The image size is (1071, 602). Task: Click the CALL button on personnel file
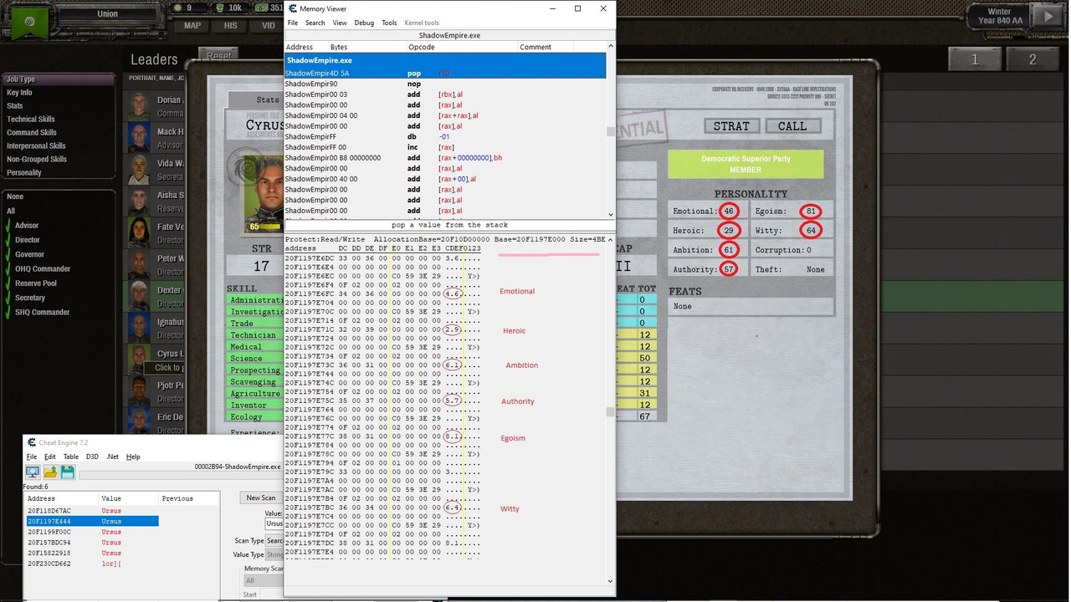[792, 126]
